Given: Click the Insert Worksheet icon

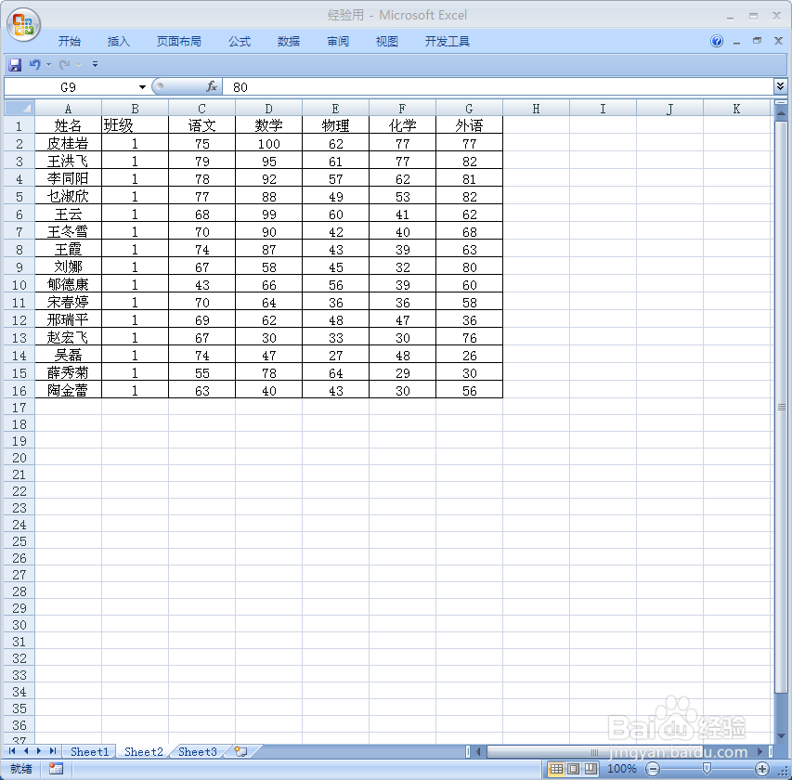Looking at the screenshot, I should [241, 752].
